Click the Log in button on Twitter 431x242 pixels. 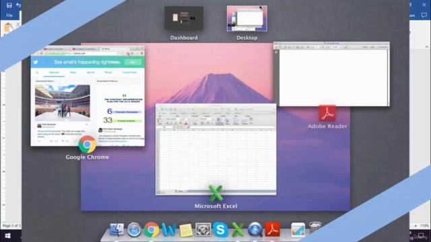pos(133,63)
